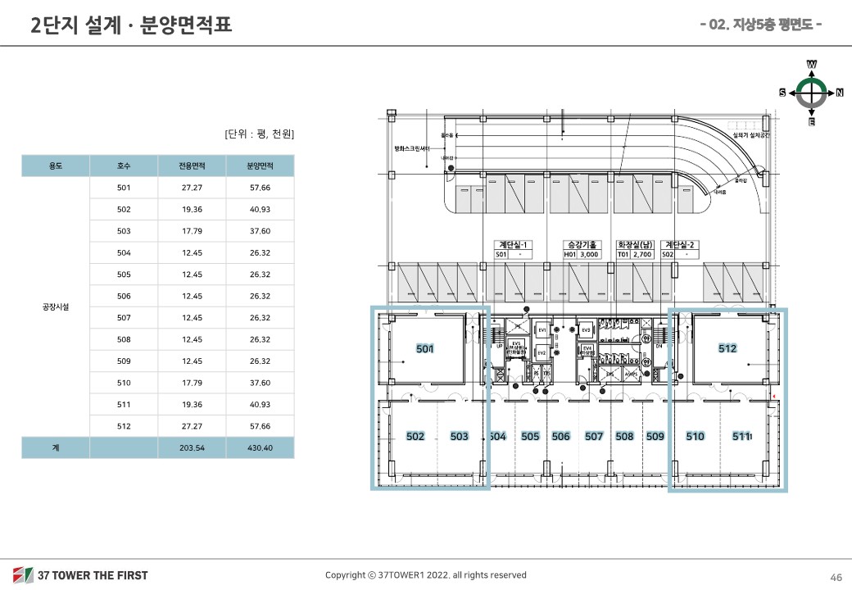
Task: Select unit 512 on floor plan
Action: point(727,348)
